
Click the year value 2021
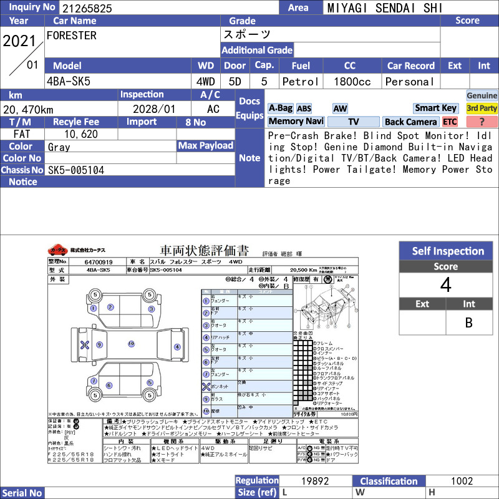(19, 41)
